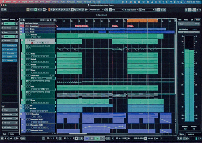The width and height of the screenshot is (202, 143).
Task: Click the horizontal zoom slider at bottom right
Action: pos(169,134)
